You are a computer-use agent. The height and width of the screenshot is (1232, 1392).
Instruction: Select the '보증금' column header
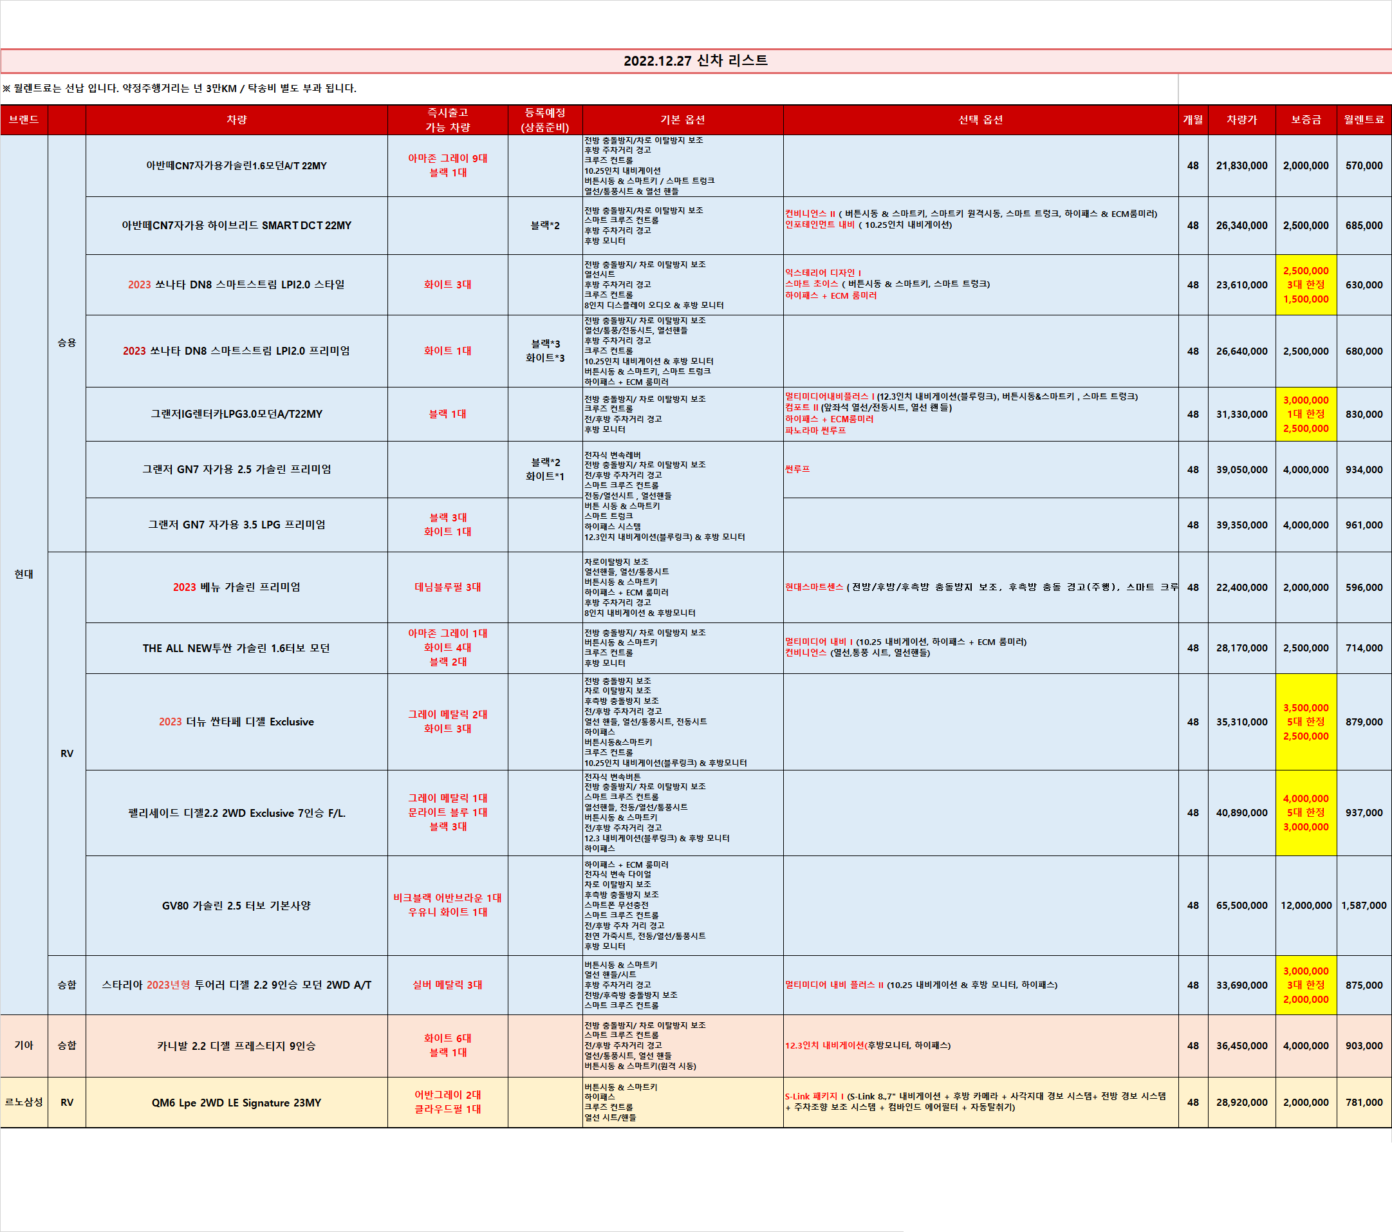1306,120
